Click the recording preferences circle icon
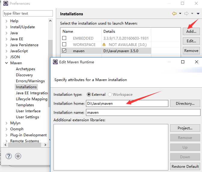The image size is (202, 172). point(18,156)
